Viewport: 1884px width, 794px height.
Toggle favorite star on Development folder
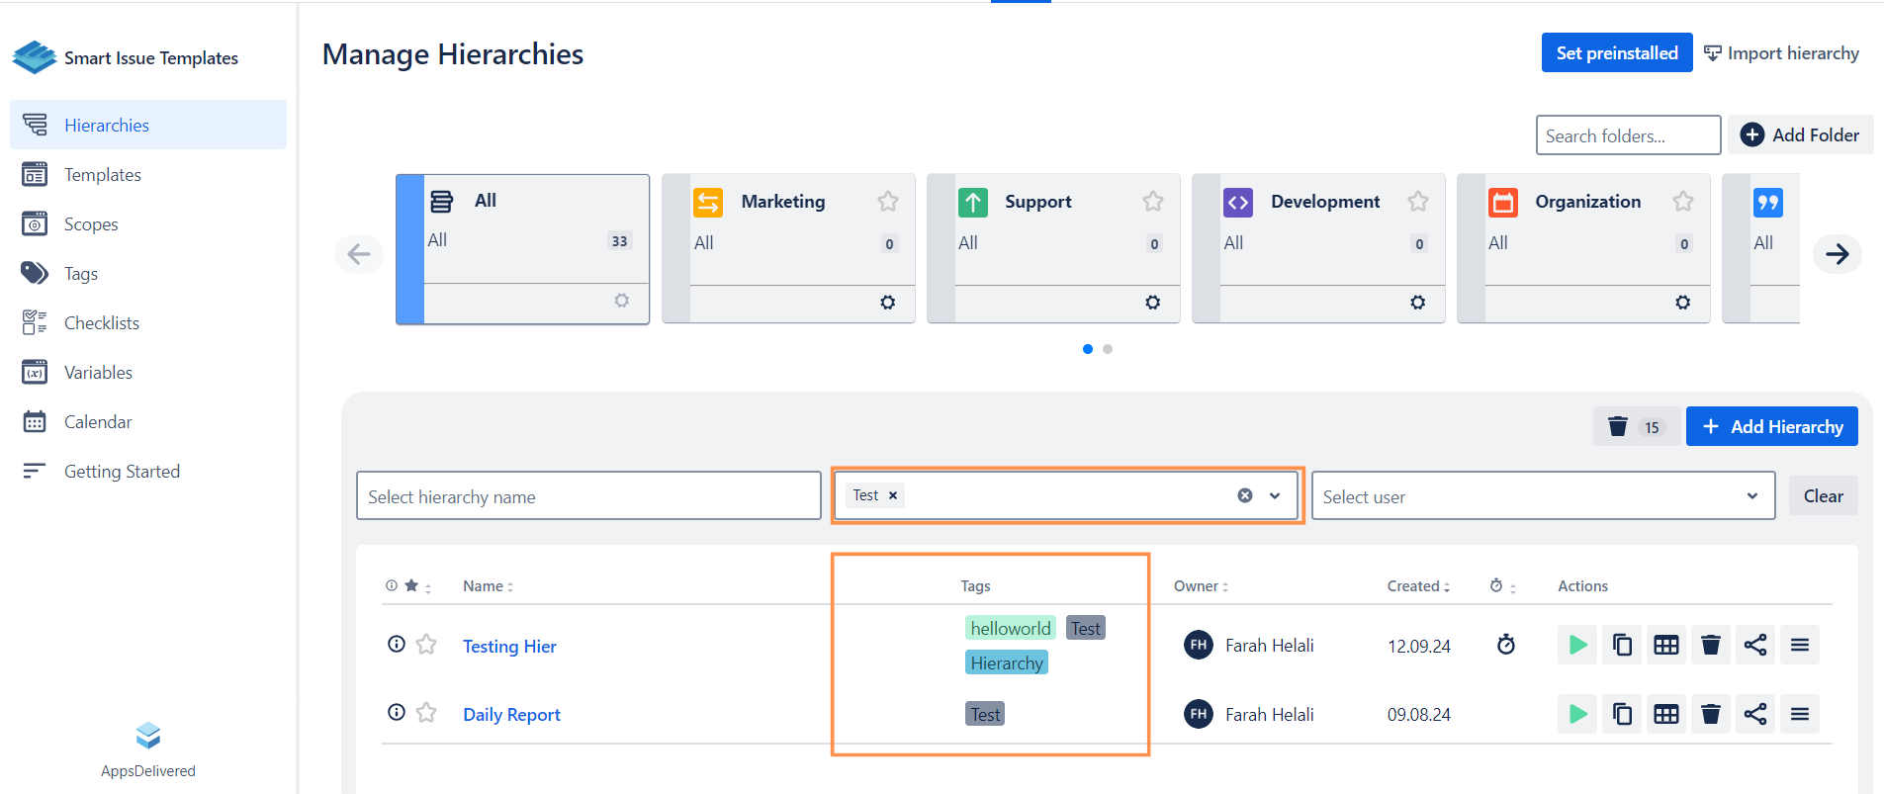click(x=1418, y=202)
